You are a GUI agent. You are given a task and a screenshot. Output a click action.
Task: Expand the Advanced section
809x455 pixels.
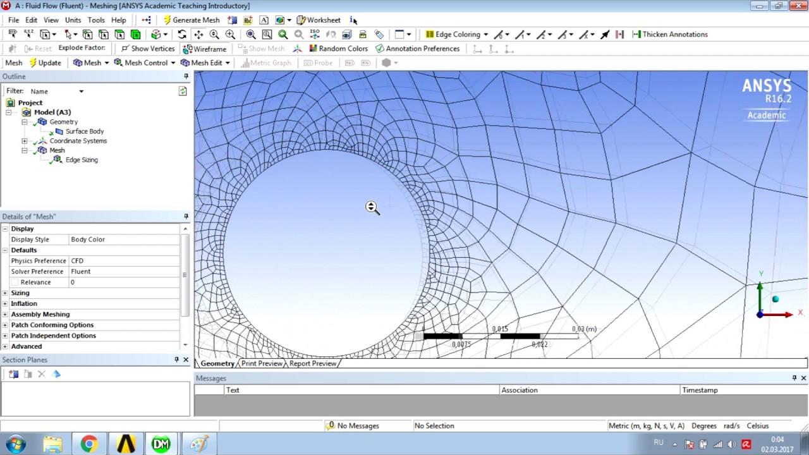click(x=5, y=346)
